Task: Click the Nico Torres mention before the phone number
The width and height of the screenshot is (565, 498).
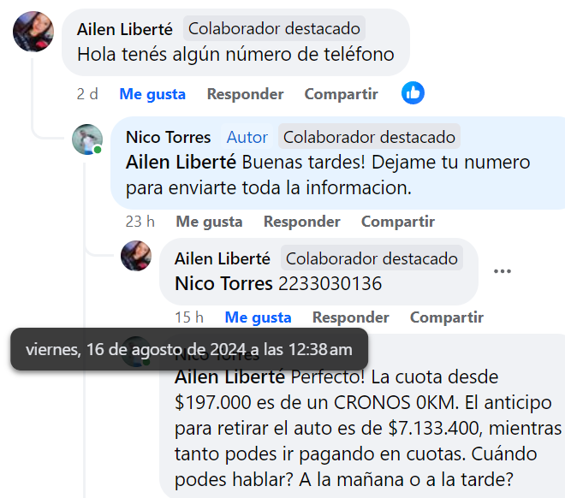Action: (223, 283)
